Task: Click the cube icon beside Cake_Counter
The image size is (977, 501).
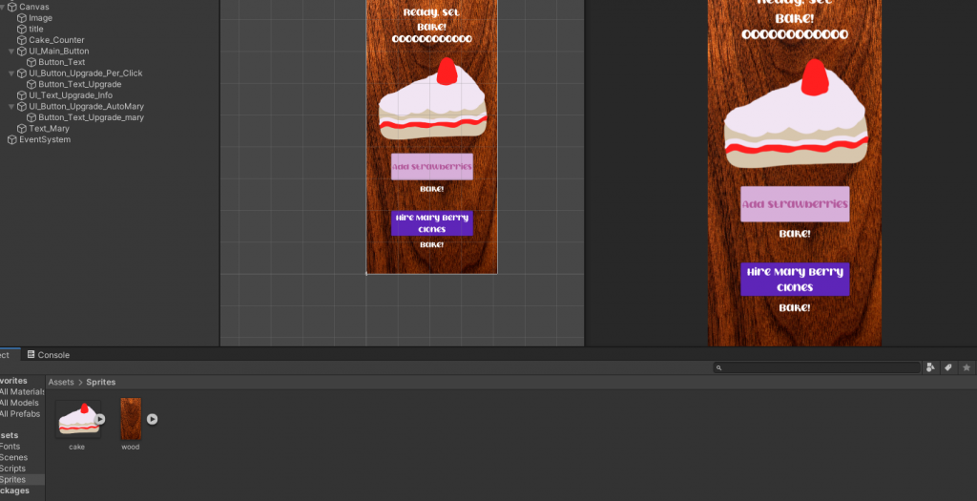Action: point(22,40)
